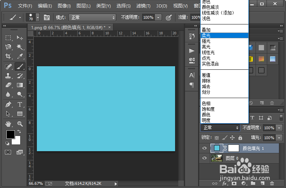Click 颜色填充 1 layer color thumbnail
This screenshot has height=188, width=286.
coord(217,148)
